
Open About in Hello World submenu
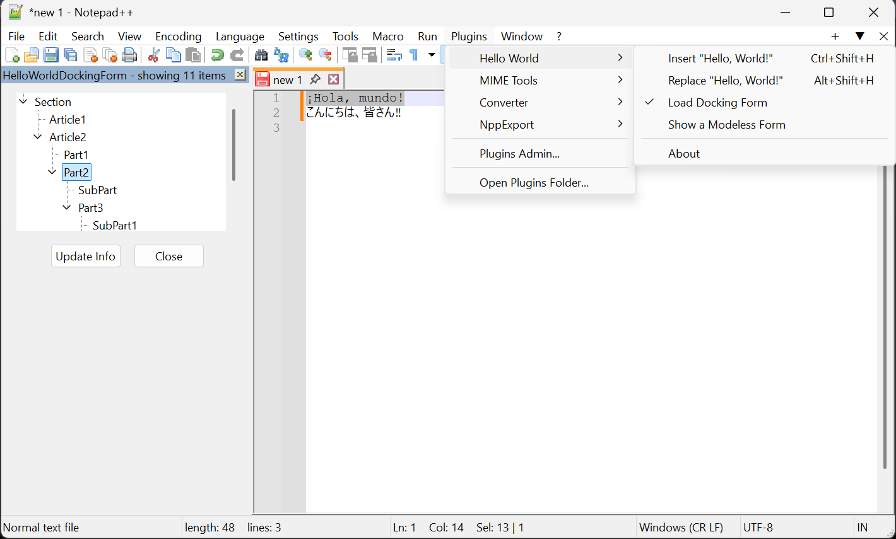tap(765, 153)
